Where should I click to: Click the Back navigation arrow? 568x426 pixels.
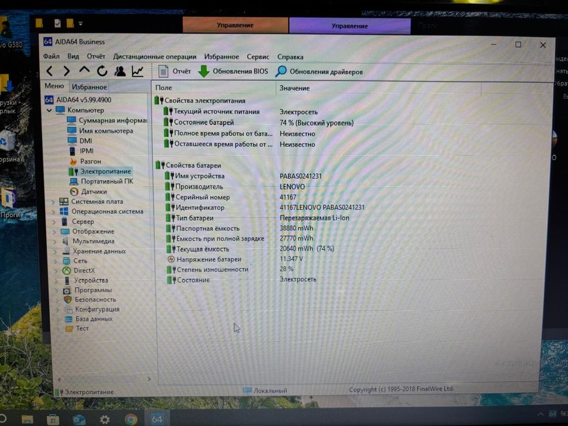(50, 71)
